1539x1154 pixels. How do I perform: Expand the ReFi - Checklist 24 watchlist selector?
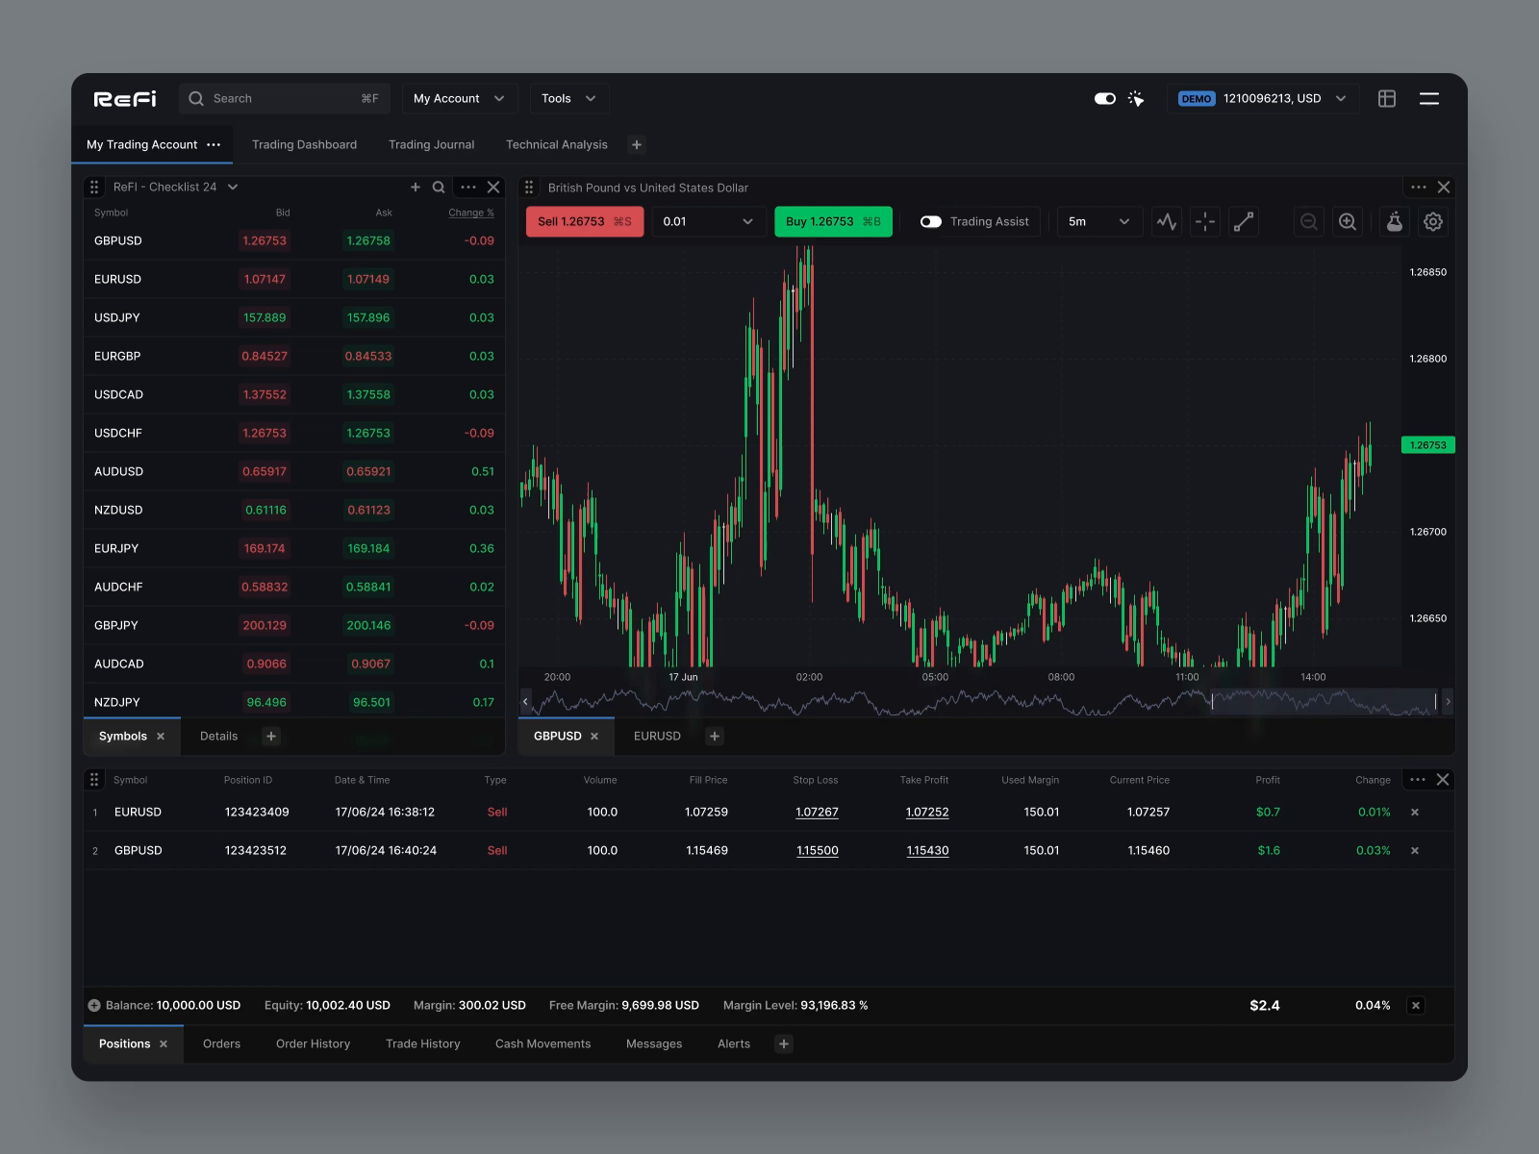click(175, 188)
